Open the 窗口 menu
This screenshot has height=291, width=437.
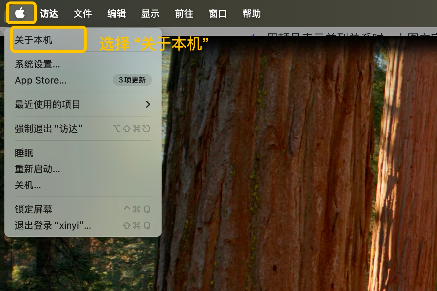pos(218,14)
